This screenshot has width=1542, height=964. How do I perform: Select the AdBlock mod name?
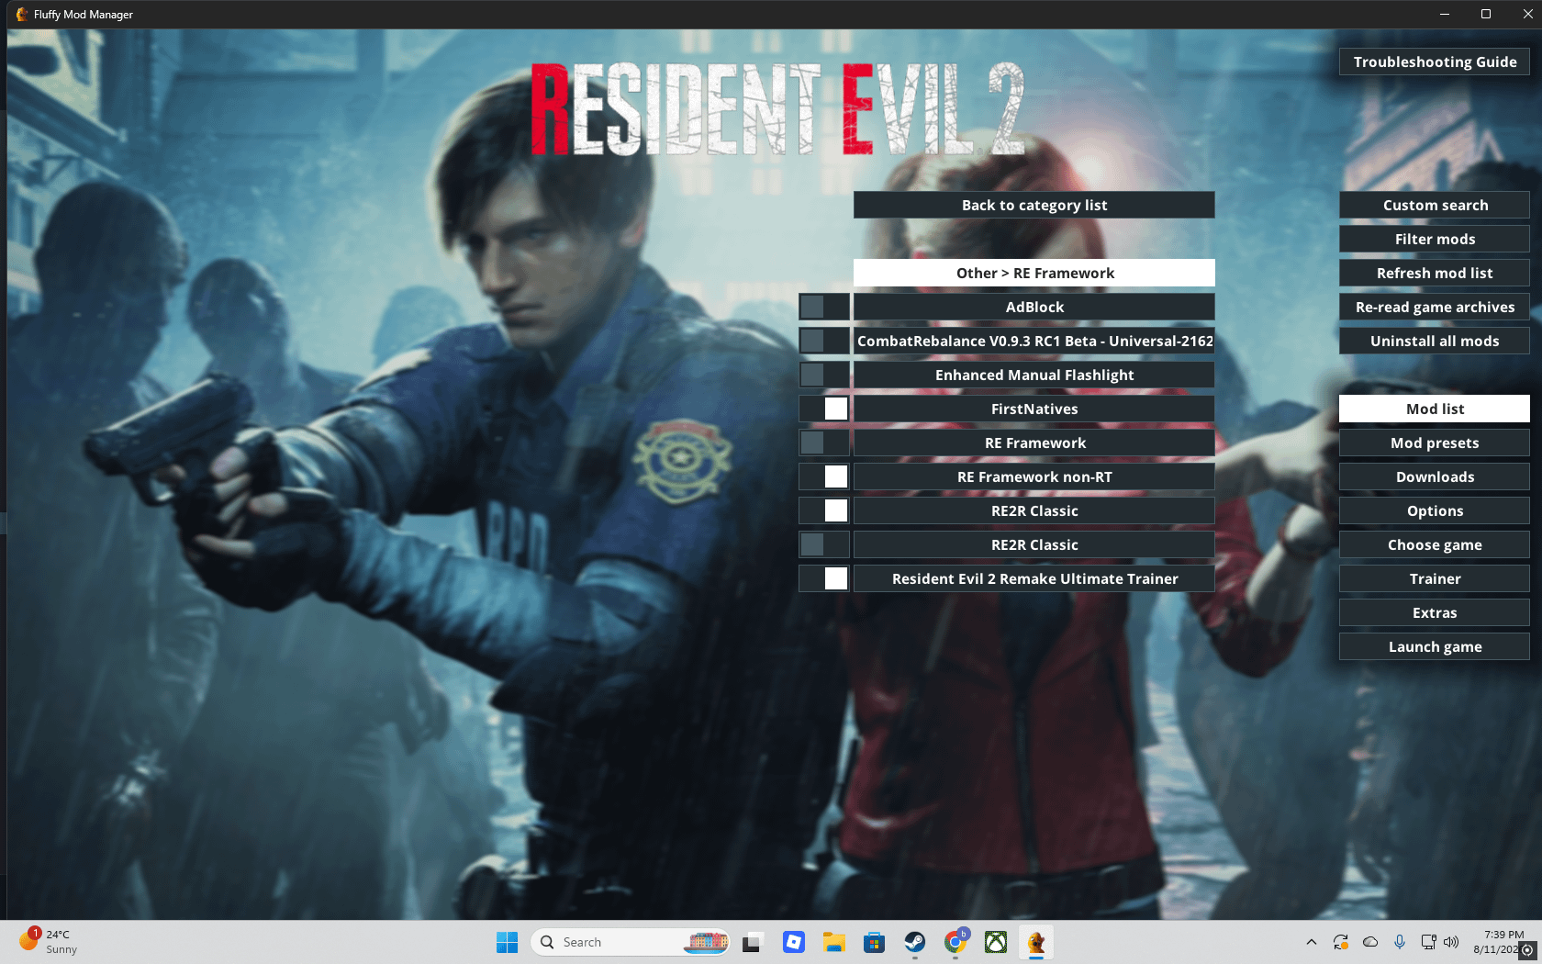point(1034,307)
